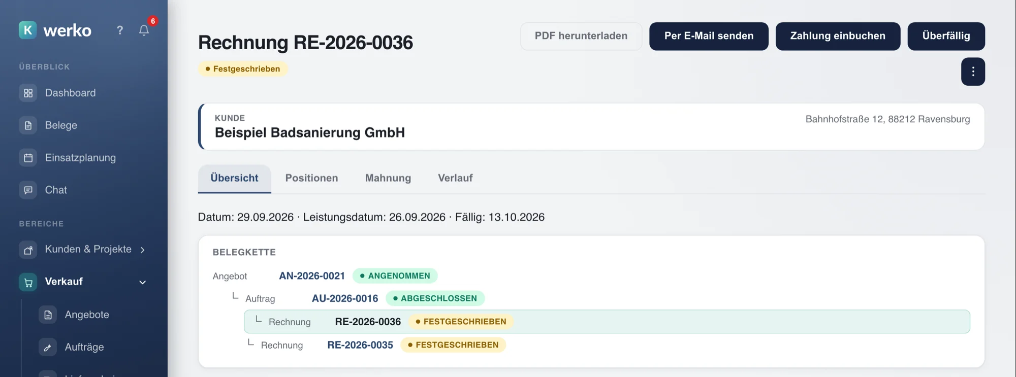Click the Kunden & Projekte icon

[28, 250]
